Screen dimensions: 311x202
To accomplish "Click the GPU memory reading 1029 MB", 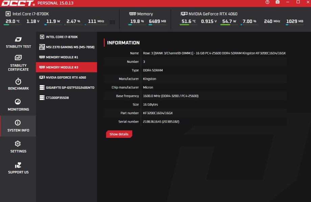I will [295, 21].
